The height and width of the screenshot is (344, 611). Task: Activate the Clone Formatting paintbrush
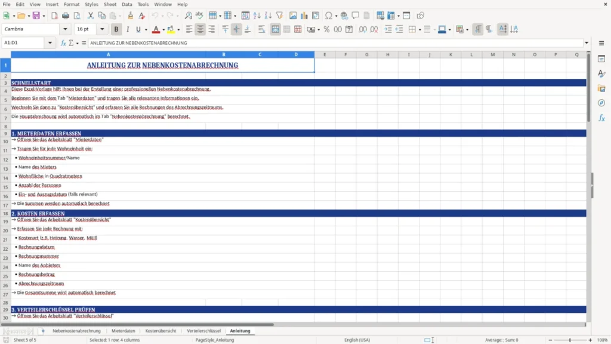click(x=131, y=16)
